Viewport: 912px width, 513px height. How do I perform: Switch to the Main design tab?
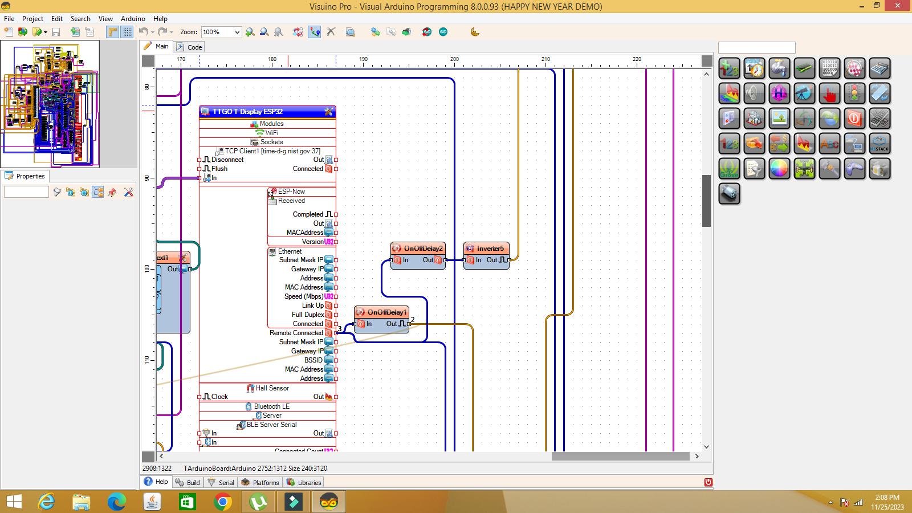pos(156,46)
